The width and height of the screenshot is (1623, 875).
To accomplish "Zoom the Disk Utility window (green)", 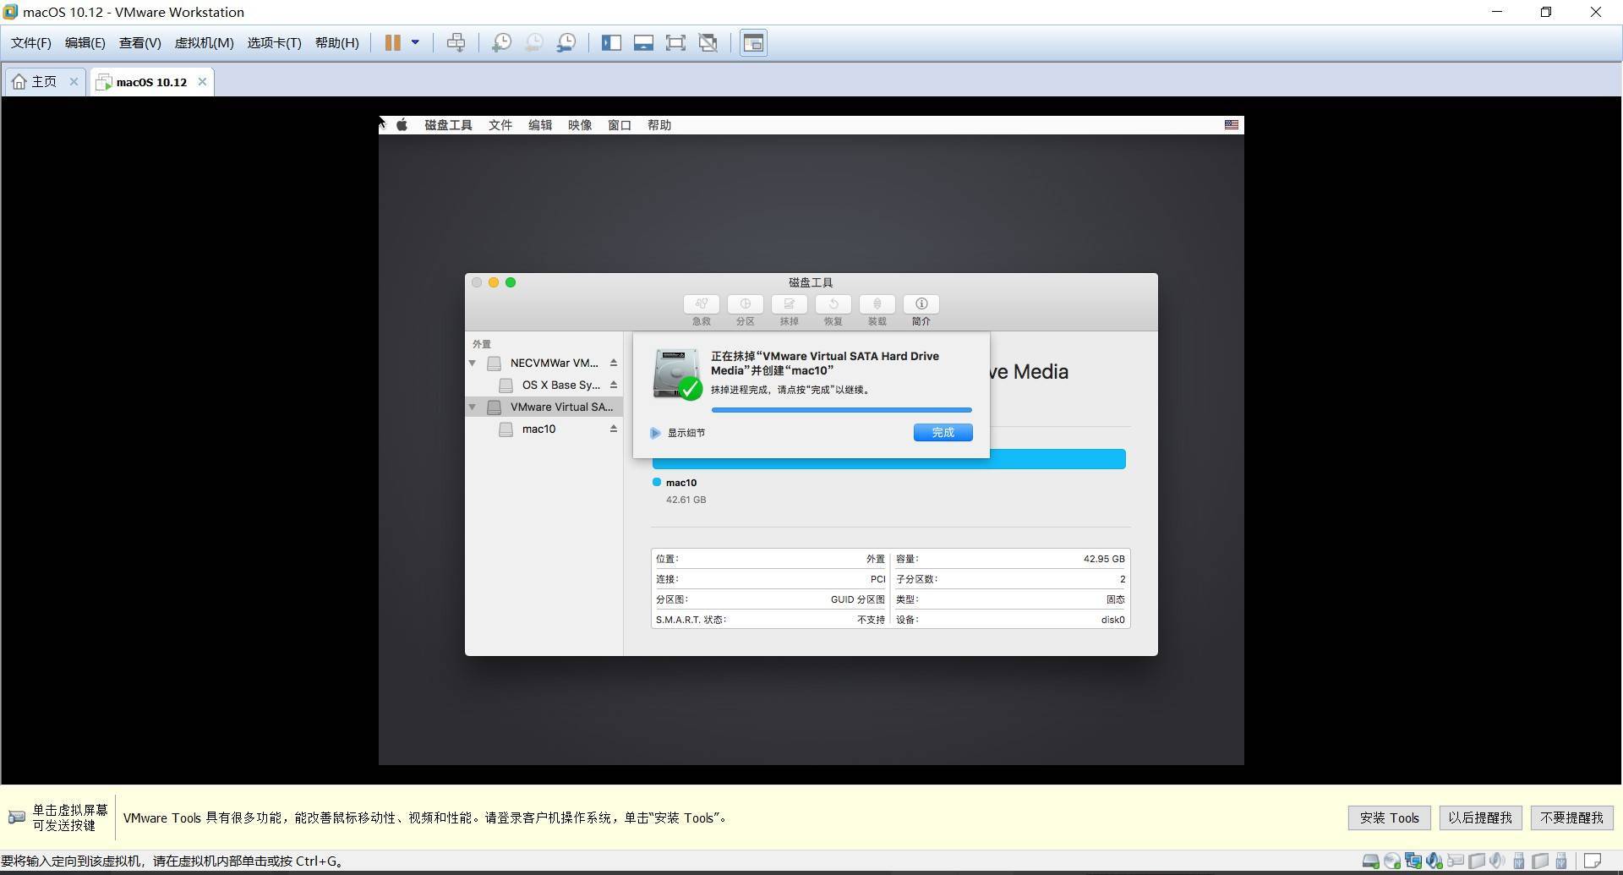I will [x=511, y=282].
